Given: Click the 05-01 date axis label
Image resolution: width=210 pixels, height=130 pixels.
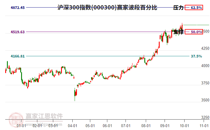Looking at the screenshot, I should click(x=90, y=126).
